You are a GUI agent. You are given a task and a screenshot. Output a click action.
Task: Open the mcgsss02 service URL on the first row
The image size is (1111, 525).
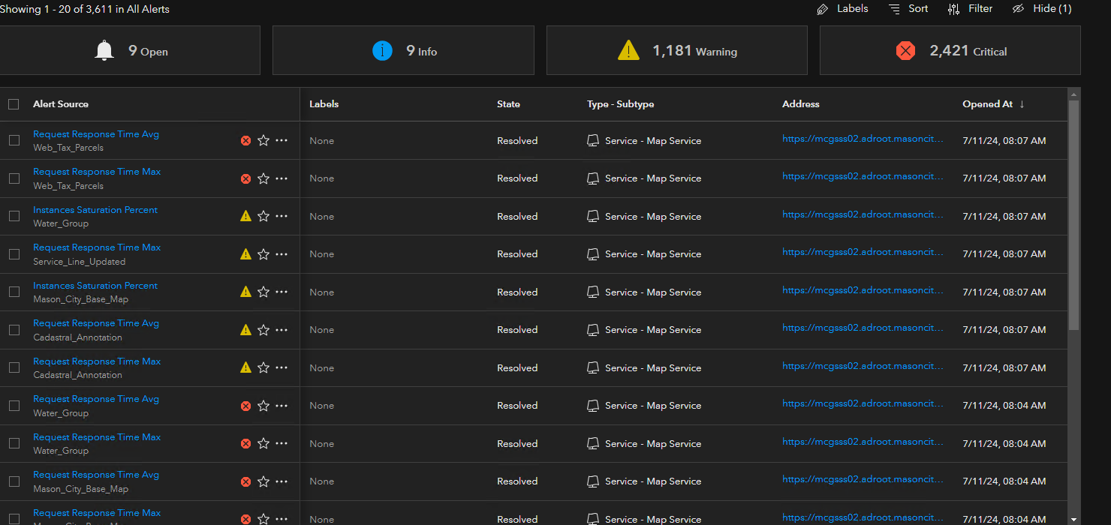click(863, 139)
